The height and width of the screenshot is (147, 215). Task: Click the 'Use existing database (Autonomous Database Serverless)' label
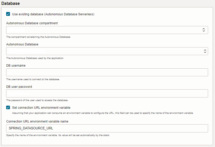(53, 14)
